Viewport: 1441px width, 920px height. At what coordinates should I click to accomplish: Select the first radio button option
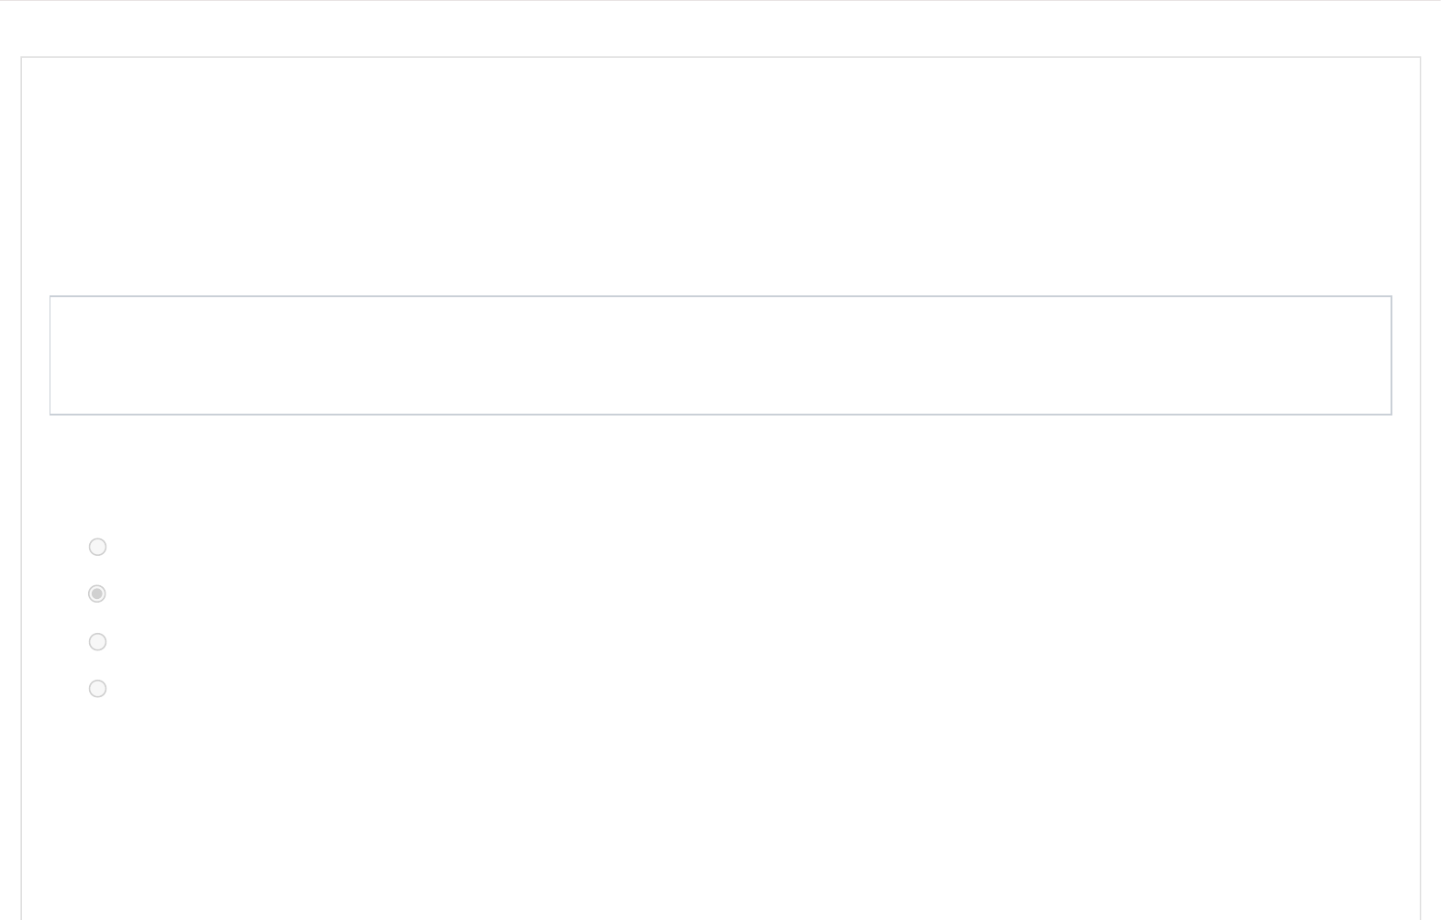pos(97,547)
